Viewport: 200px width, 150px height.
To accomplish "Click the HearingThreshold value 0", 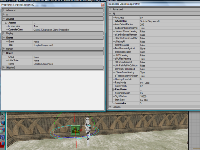I will click(141, 79).
